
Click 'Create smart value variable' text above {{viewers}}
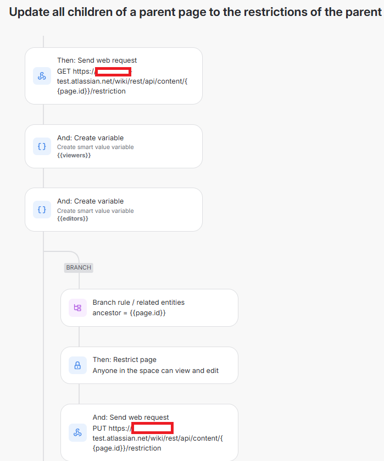[96, 147]
